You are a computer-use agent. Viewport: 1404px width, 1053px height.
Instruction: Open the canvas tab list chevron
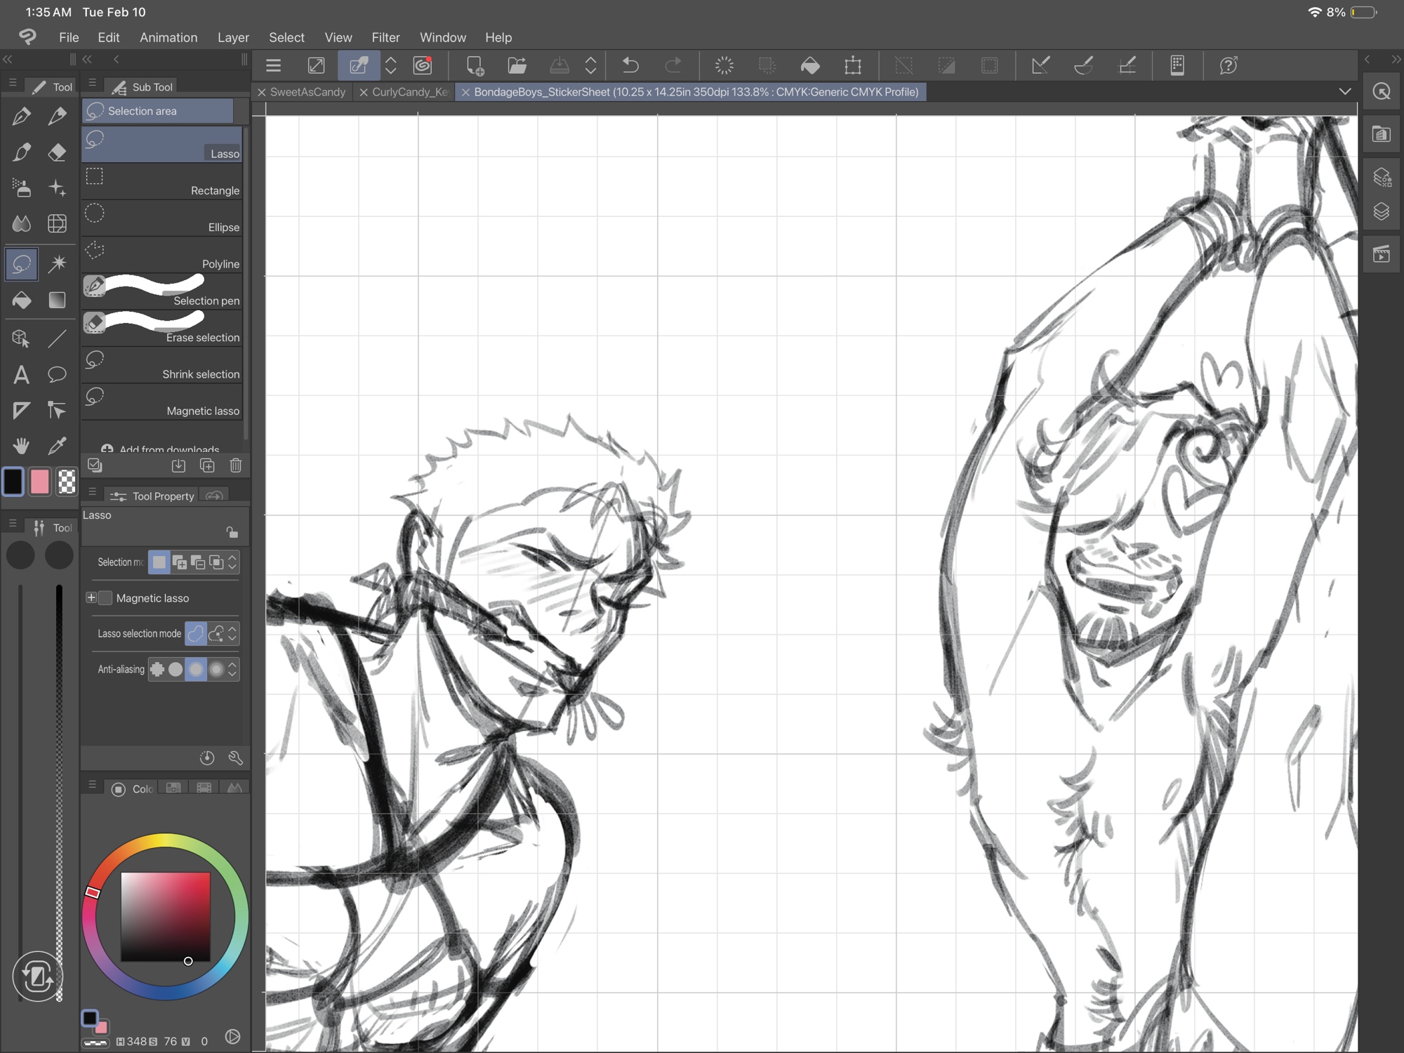1344,92
